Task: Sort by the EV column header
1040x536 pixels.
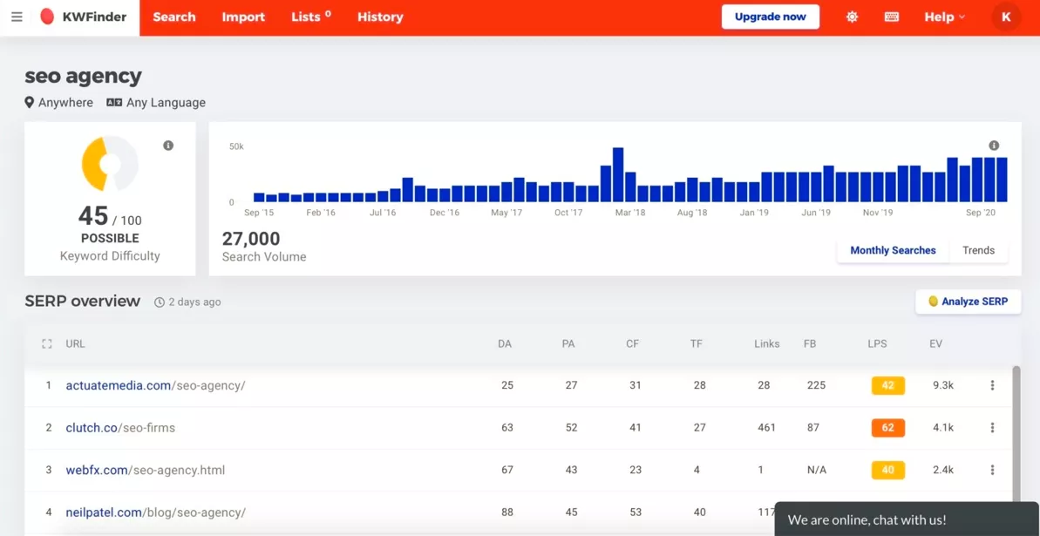Action: 936,343
